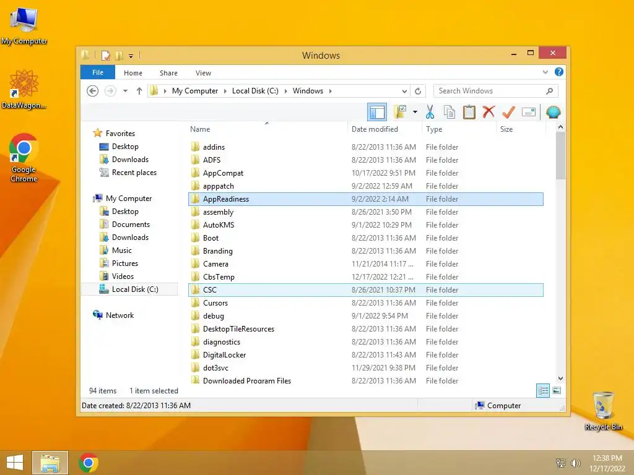Open Desktop under Favorites
Image resolution: width=634 pixels, height=475 pixels.
point(125,147)
